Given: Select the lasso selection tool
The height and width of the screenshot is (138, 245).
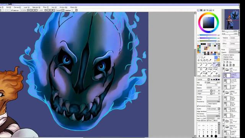Looking at the screenshot, I should click(x=201, y=58).
